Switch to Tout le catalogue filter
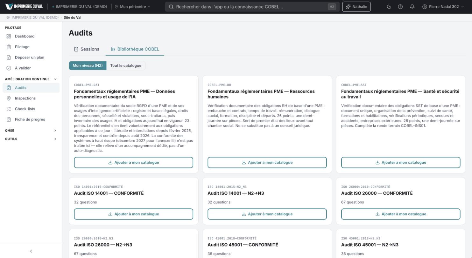472x258 pixels. (126, 65)
